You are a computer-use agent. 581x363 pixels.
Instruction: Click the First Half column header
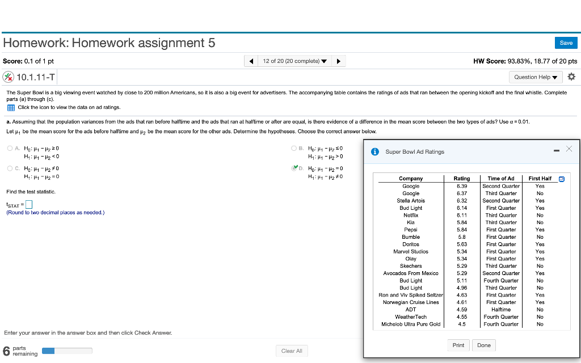click(540, 179)
